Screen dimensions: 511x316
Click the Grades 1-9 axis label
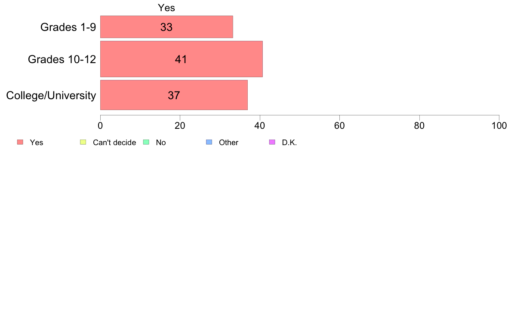[x=68, y=27]
